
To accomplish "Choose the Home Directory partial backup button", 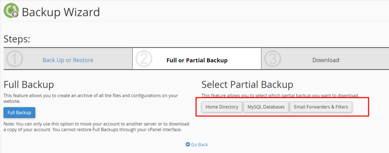I will coord(222,107).
